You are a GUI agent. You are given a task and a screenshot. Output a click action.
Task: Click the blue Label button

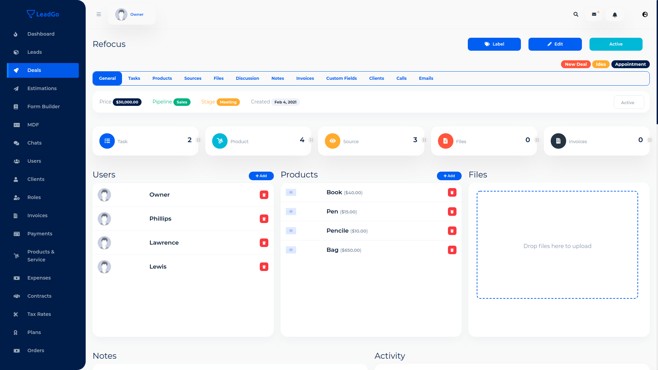pyautogui.click(x=494, y=44)
